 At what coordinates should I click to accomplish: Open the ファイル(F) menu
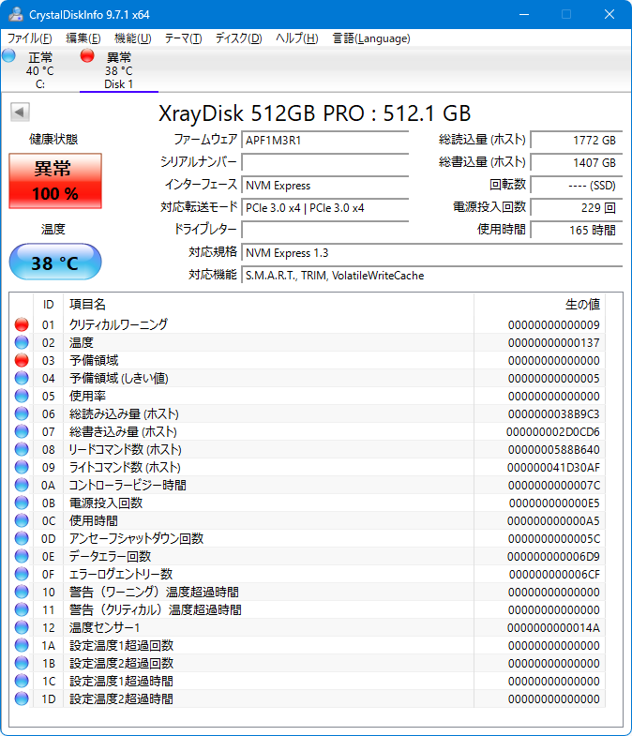30,38
